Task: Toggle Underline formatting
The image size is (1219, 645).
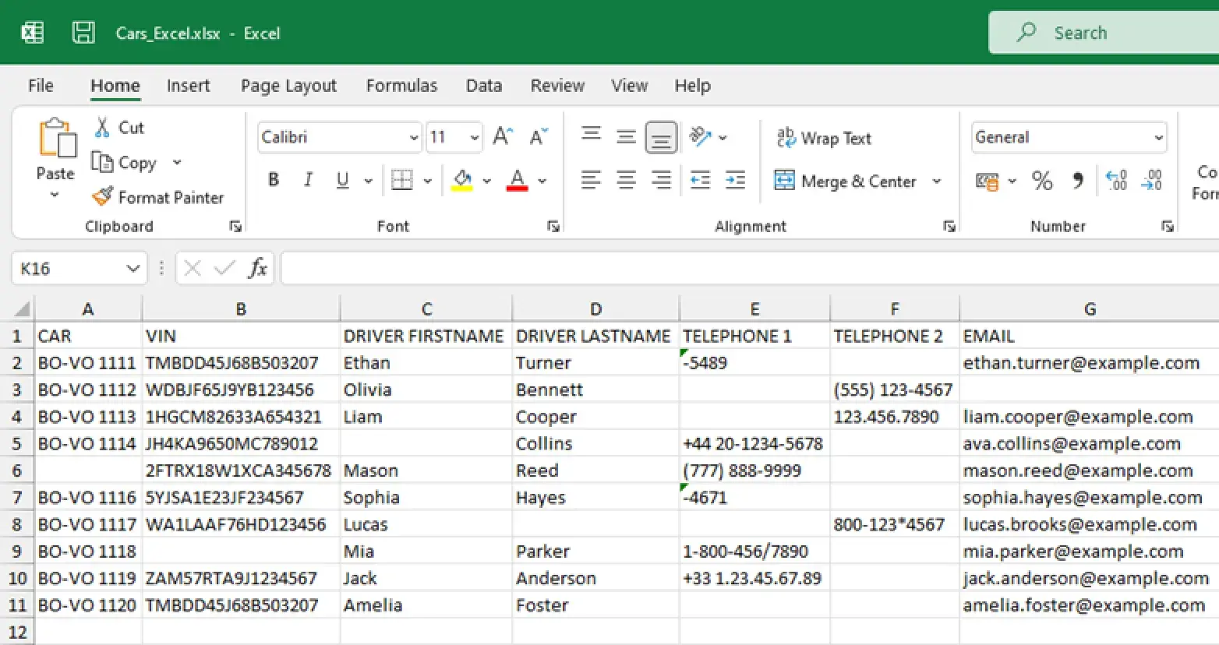Action: click(x=342, y=180)
